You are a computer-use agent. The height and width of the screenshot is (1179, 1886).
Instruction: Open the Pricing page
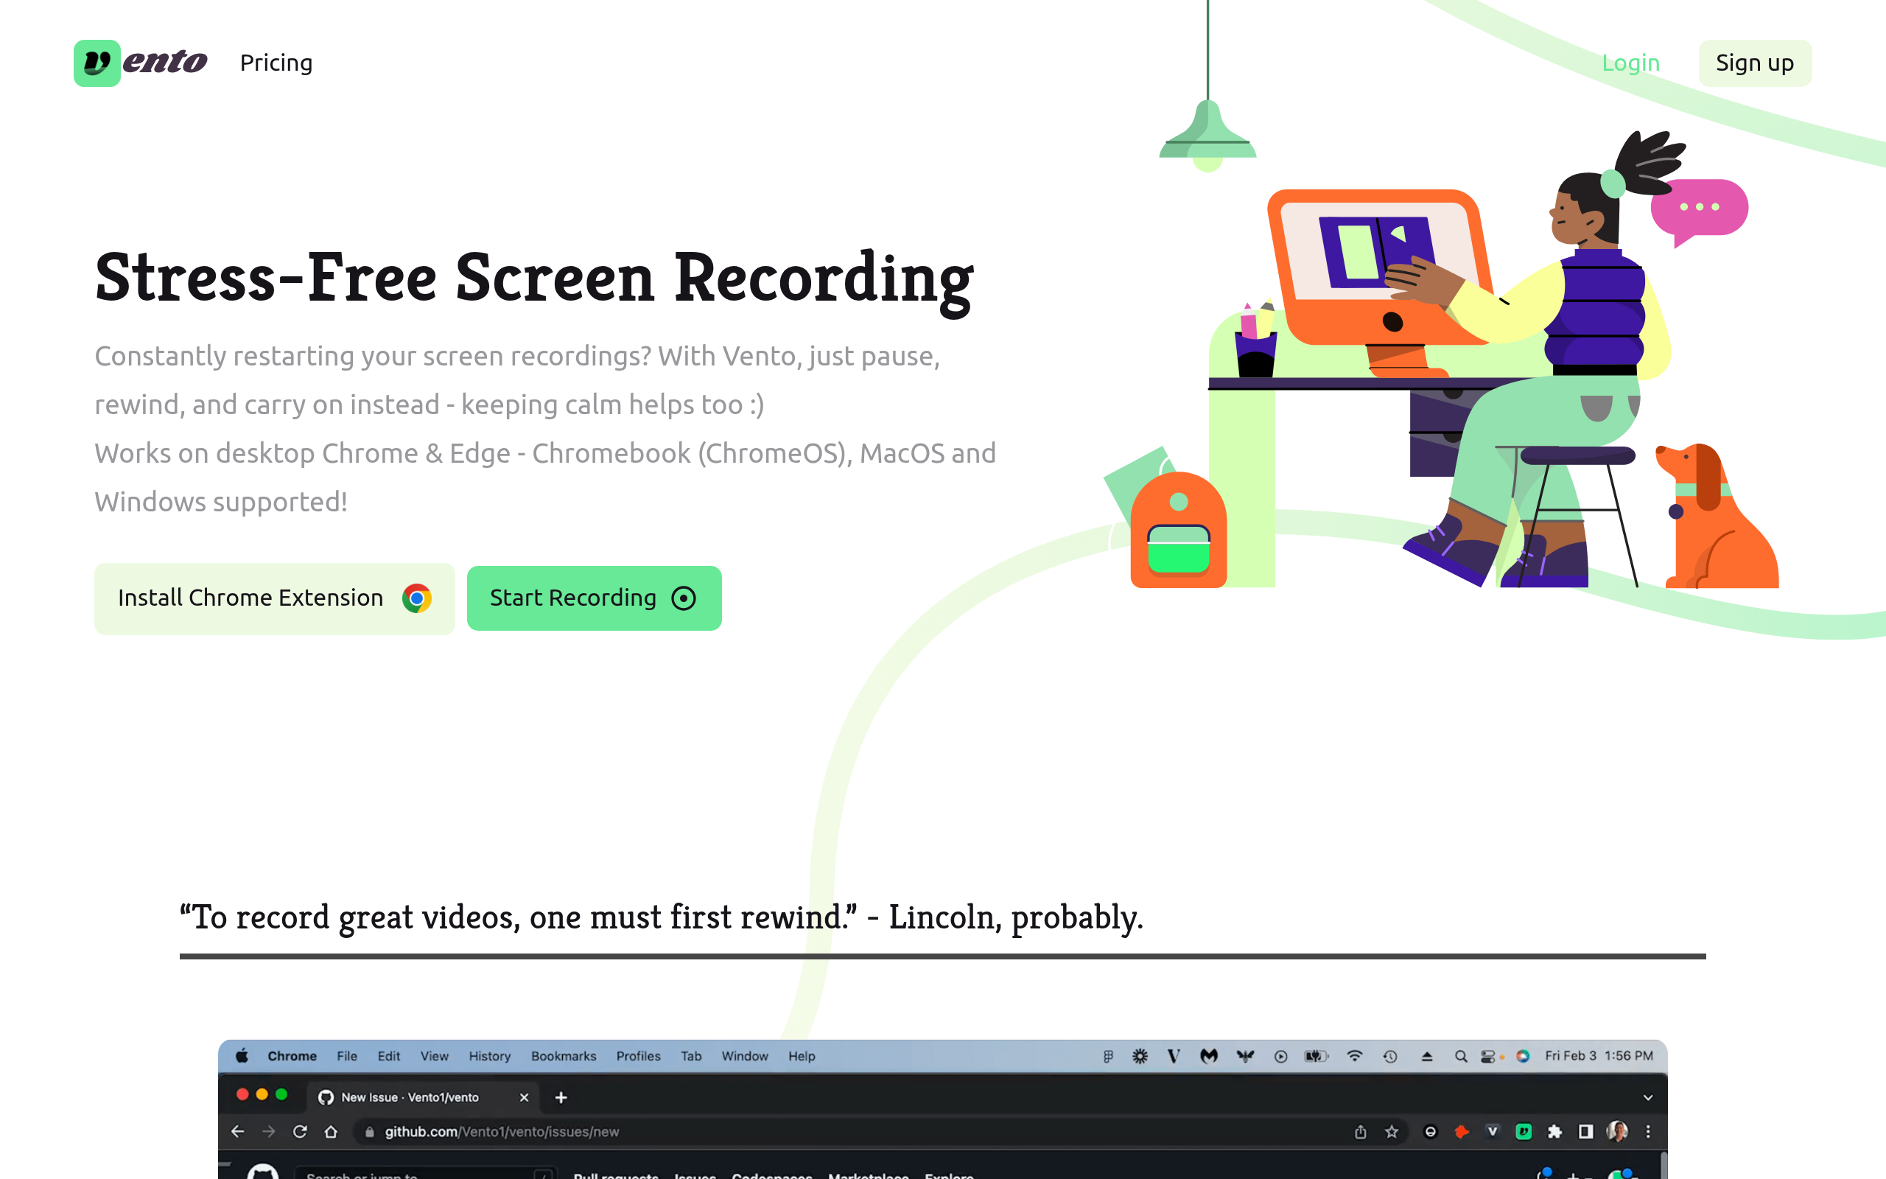pyautogui.click(x=276, y=63)
